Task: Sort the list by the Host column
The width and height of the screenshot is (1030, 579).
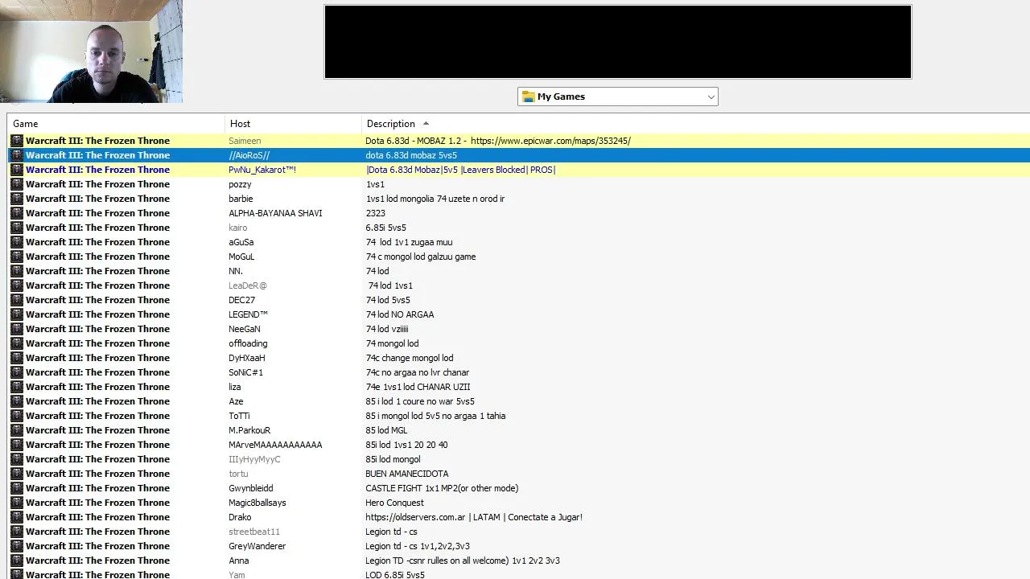Action: point(294,124)
